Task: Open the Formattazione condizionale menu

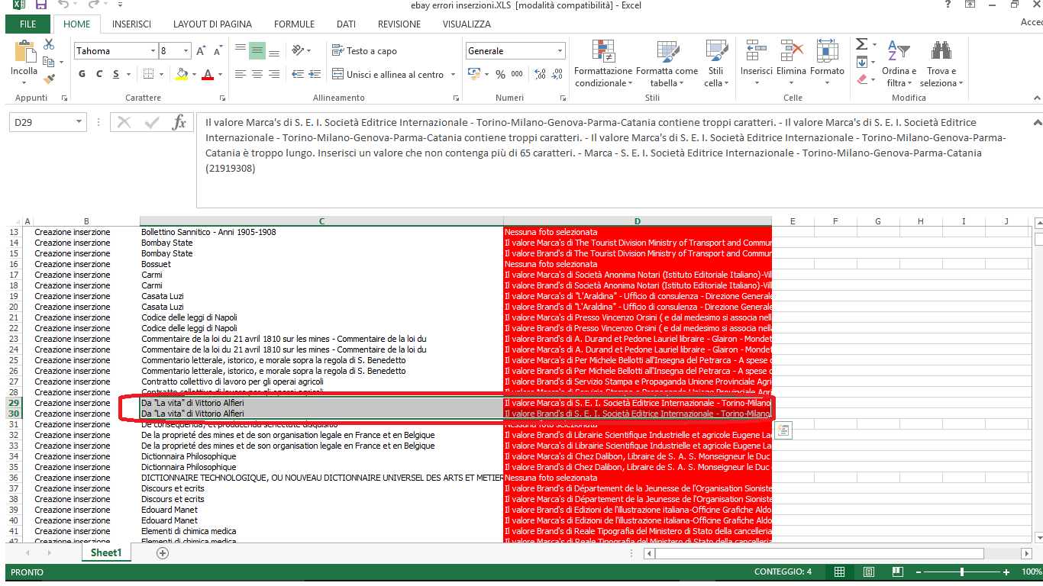Action: click(603, 63)
